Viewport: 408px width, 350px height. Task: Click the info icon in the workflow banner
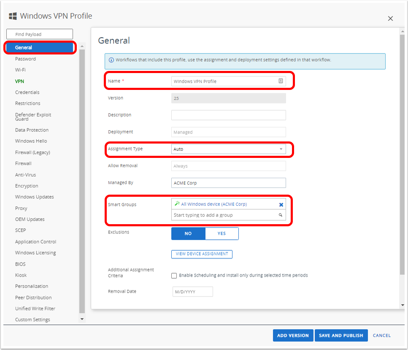point(111,60)
